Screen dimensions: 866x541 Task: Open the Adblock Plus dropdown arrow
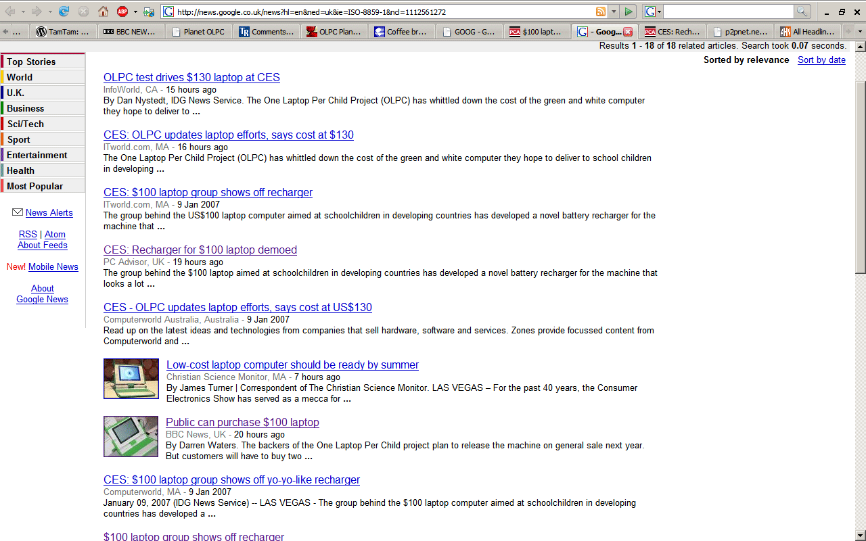click(135, 11)
